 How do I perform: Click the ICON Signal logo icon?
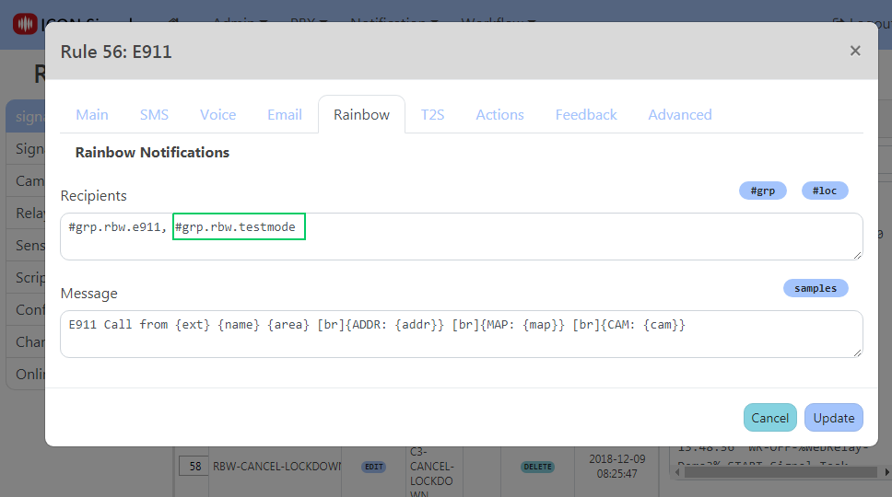[25, 24]
